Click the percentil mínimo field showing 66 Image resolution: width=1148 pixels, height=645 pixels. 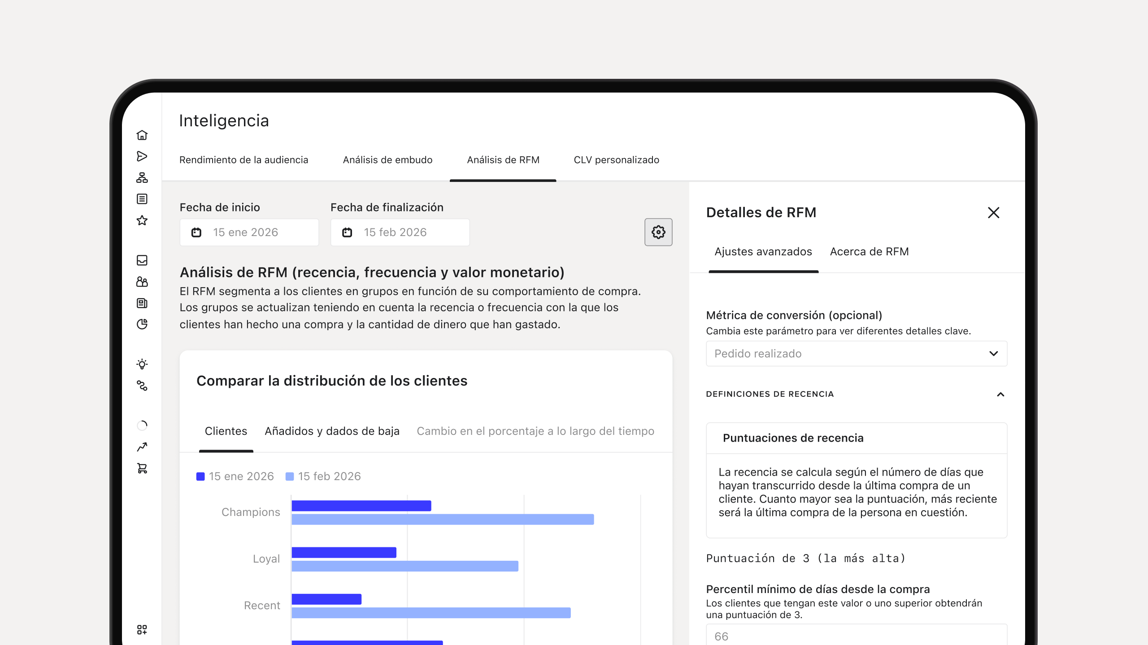pos(857,636)
